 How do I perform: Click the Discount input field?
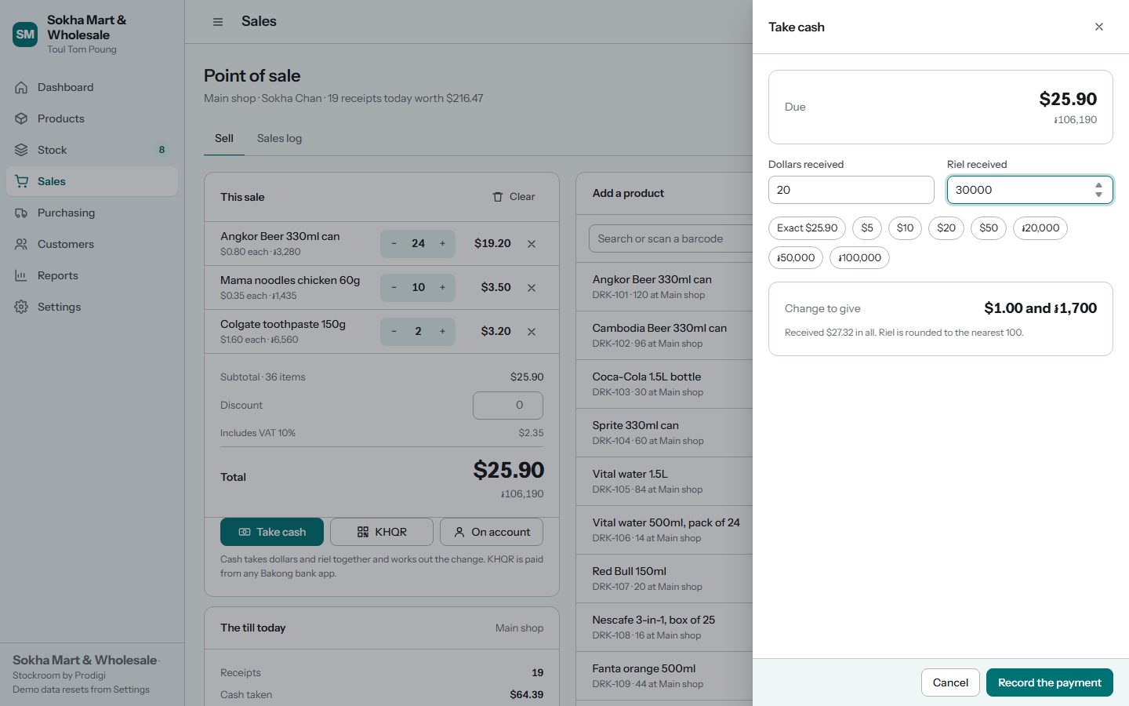tap(508, 406)
